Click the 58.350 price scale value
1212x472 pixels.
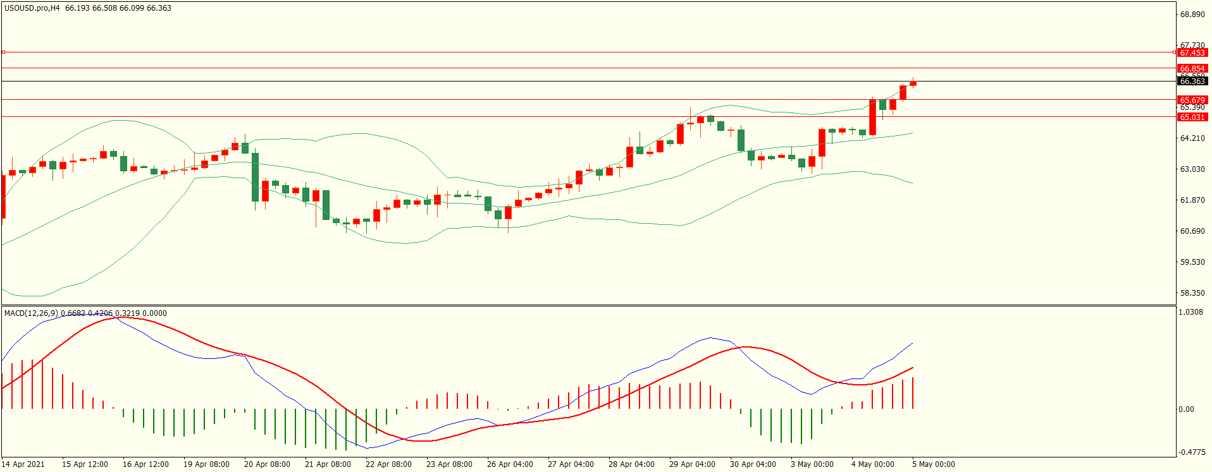tap(1192, 293)
